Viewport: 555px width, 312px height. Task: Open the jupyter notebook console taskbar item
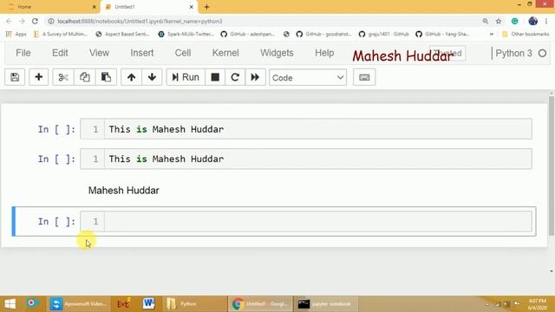[x=325, y=304]
